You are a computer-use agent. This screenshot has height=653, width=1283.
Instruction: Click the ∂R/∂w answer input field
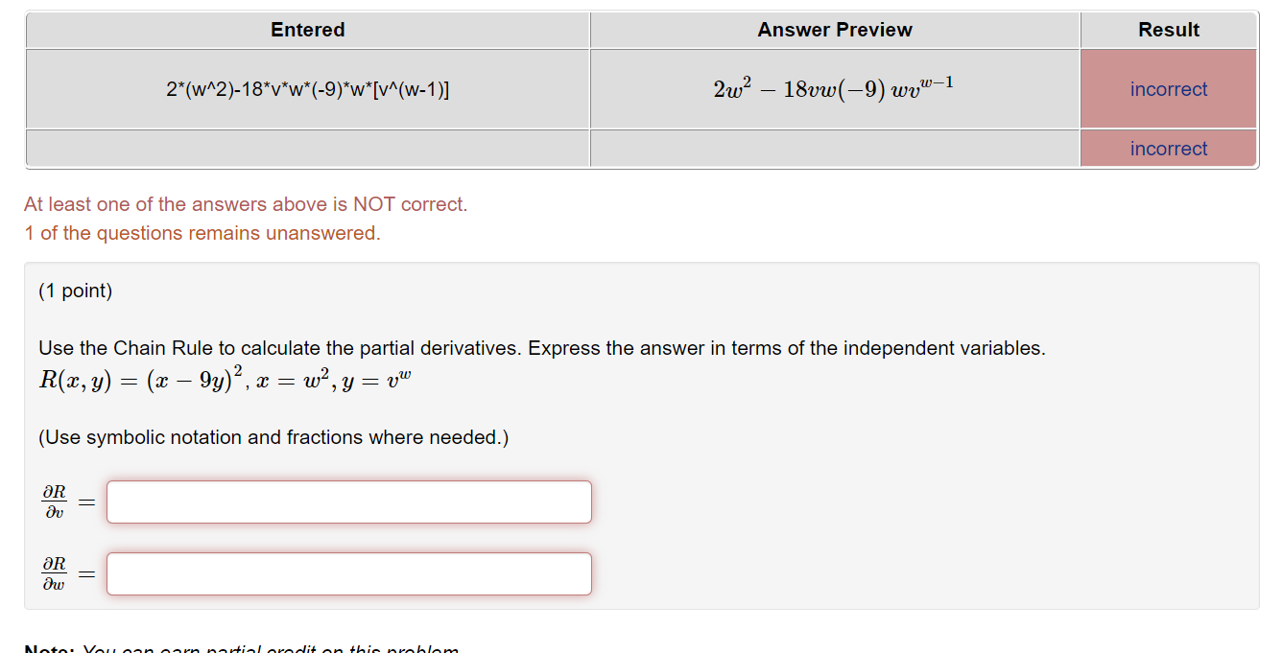pyautogui.click(x=348, y=573)
